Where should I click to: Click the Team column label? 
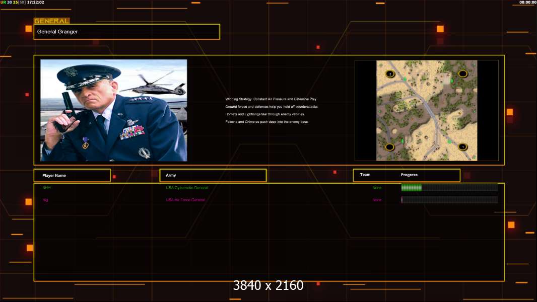(x=365, y=175)
